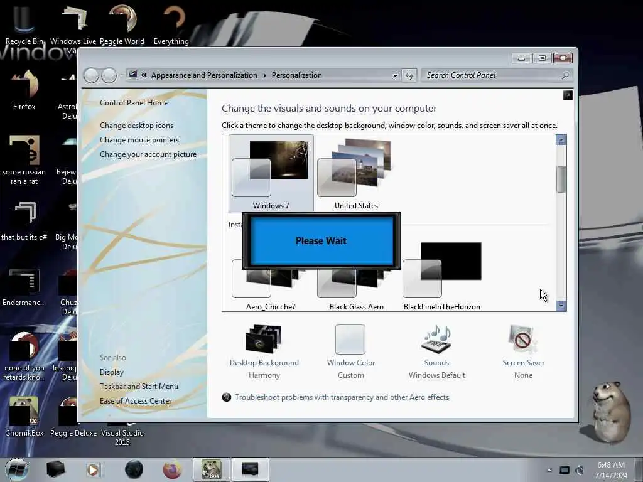Select the Aero_Chicche7 theme
Screen dimensions: 643x482
[271, 289]
